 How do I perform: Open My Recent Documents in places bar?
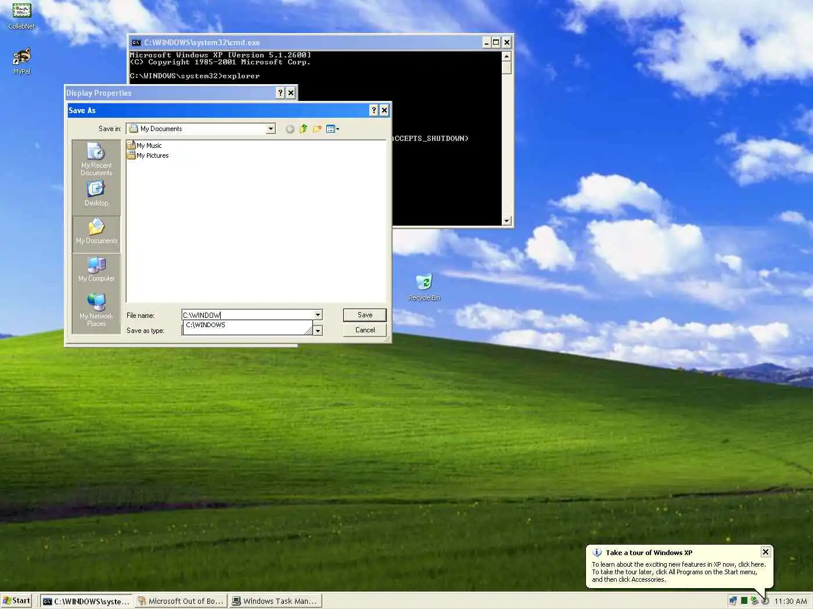pyautogui.click(x=96, y=159)
